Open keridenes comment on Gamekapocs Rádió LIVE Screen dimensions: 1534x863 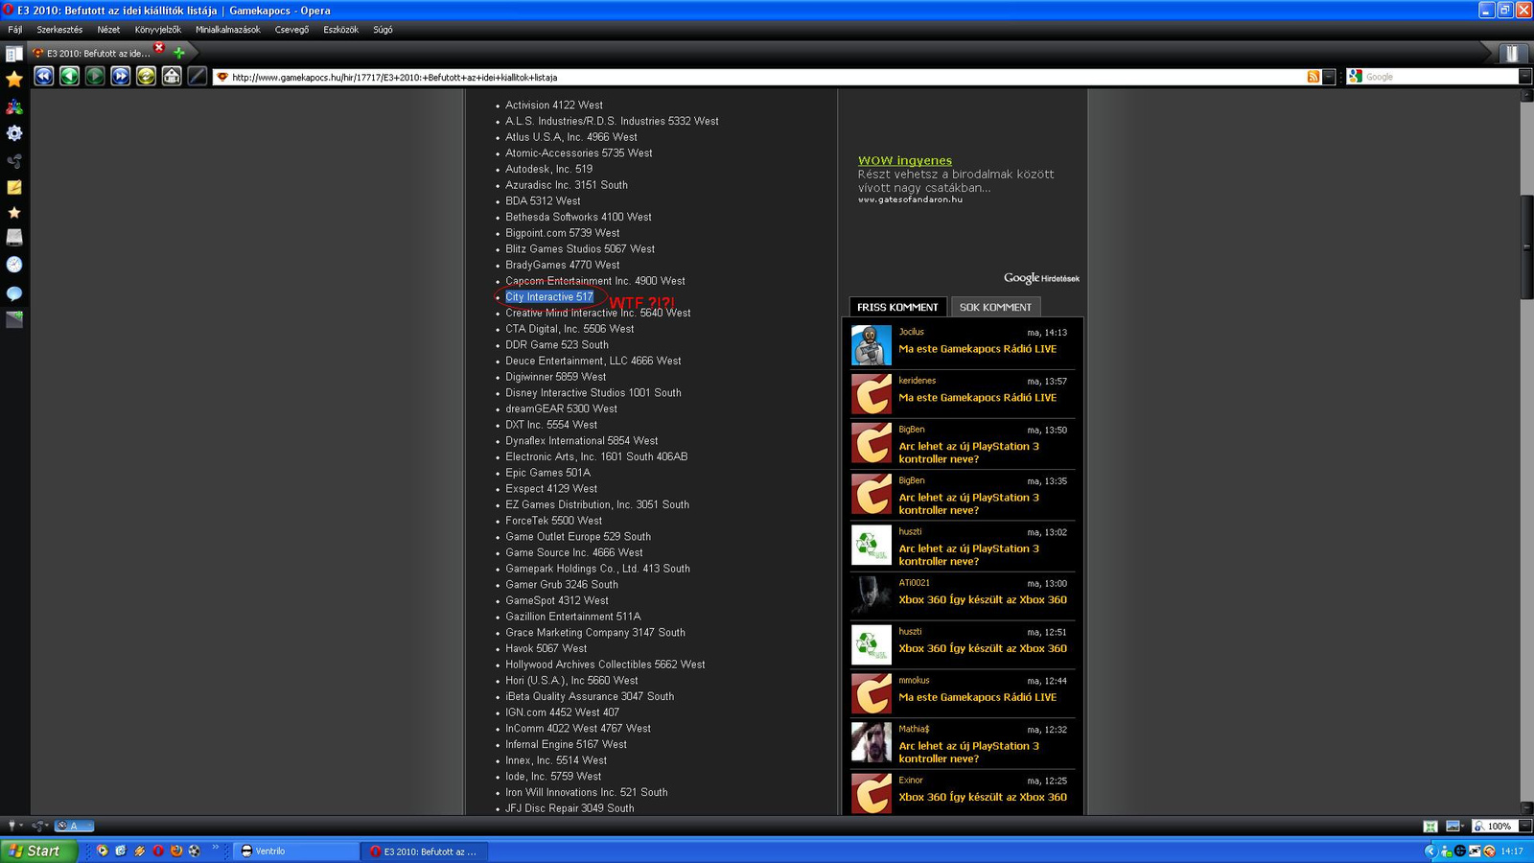(x=977, y=397)
